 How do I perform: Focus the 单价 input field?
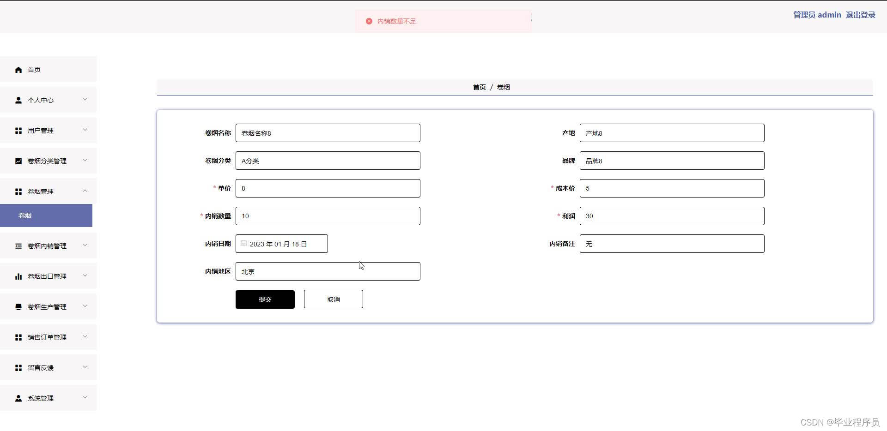(328, 188)
